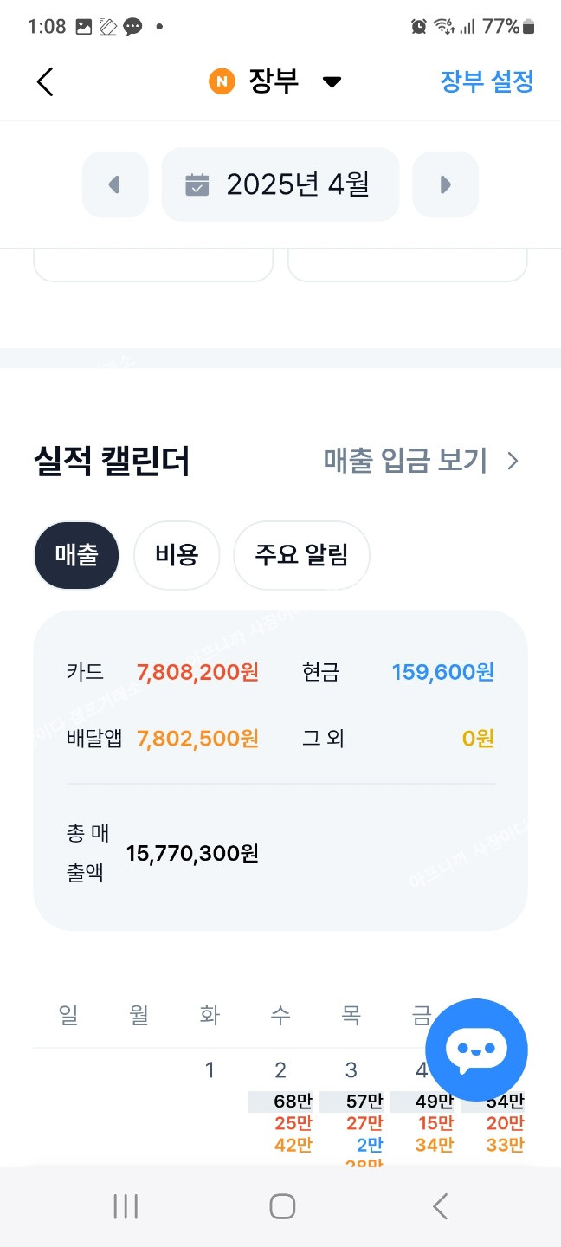Open 매출 입금 보기 link

(405, 460)
